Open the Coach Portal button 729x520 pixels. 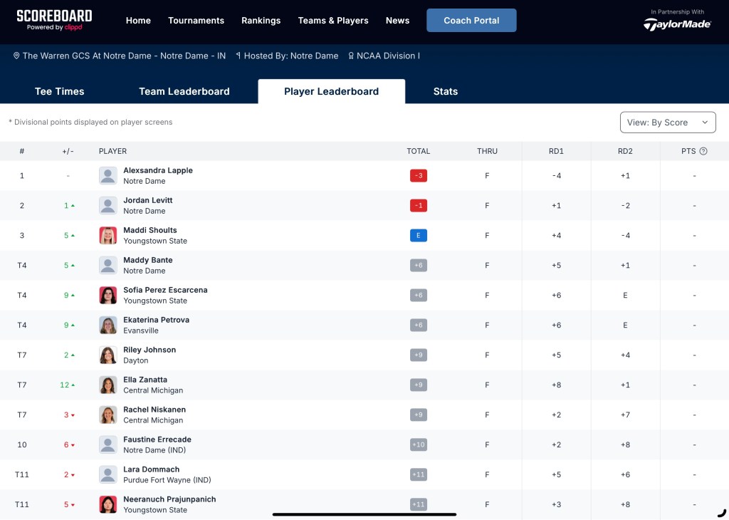click(471, 21)
